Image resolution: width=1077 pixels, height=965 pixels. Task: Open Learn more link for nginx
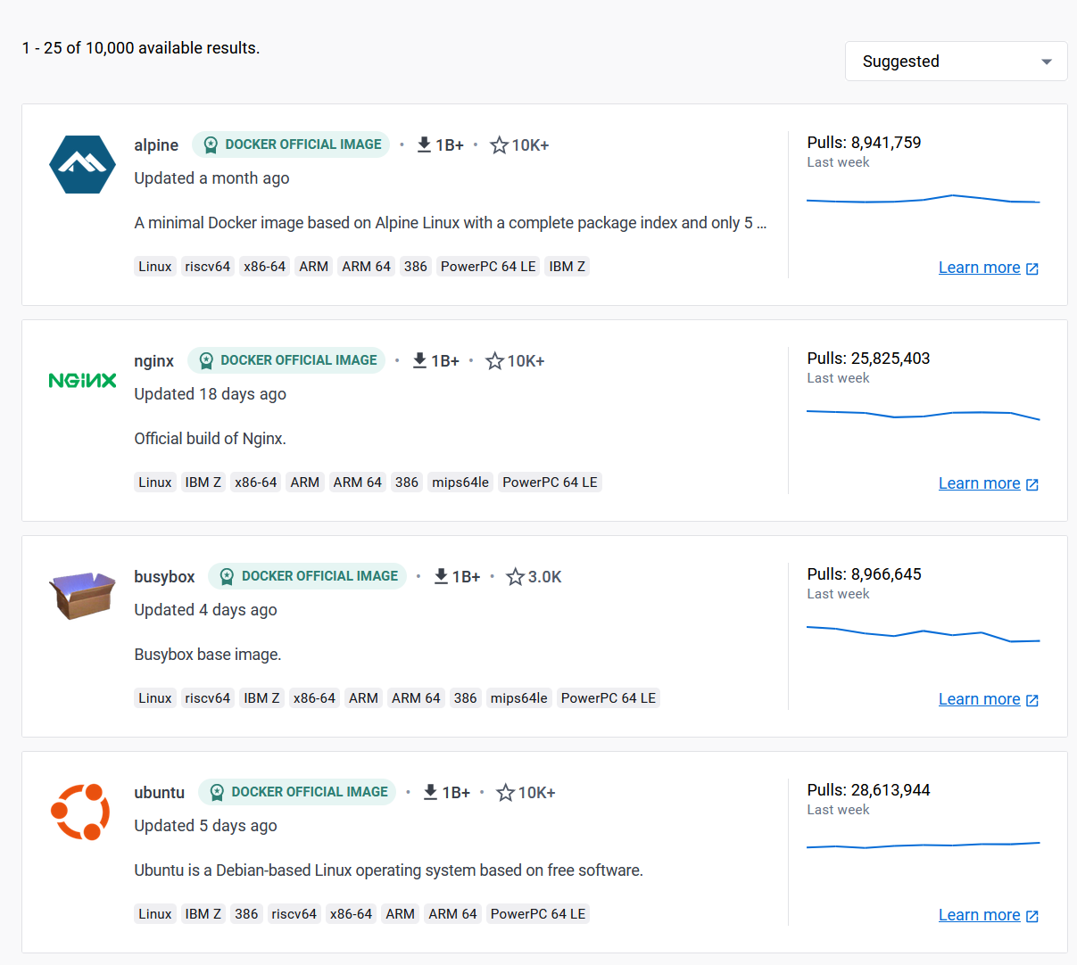980,483
